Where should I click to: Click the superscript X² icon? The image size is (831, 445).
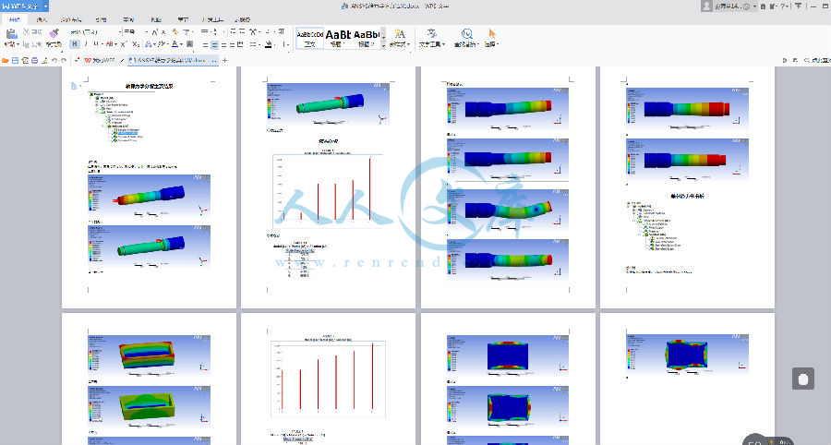tap(123, 43)
